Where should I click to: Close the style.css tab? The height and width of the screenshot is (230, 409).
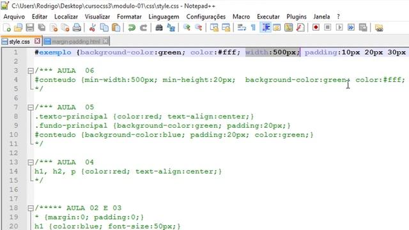[37, 41]
